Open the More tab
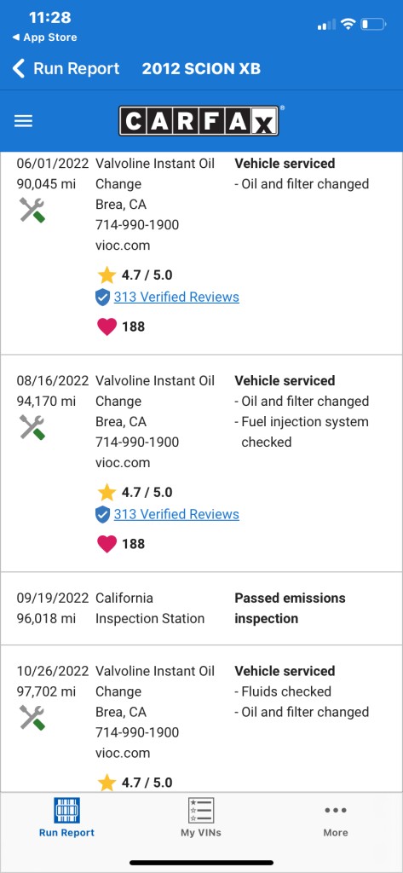This screenshot has width=403, height=873. coord(336,818)
